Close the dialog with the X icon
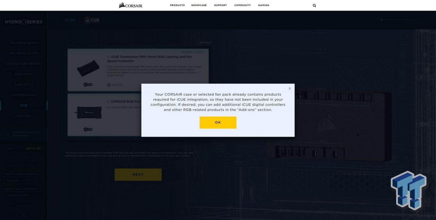 290,88
